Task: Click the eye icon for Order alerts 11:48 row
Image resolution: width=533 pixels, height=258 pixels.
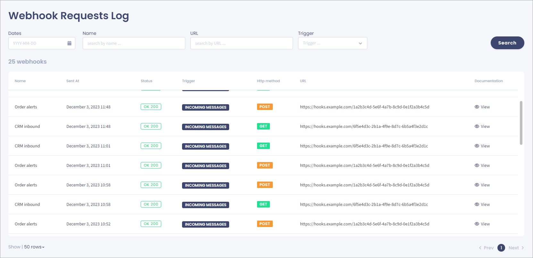Action: point(477,107)
